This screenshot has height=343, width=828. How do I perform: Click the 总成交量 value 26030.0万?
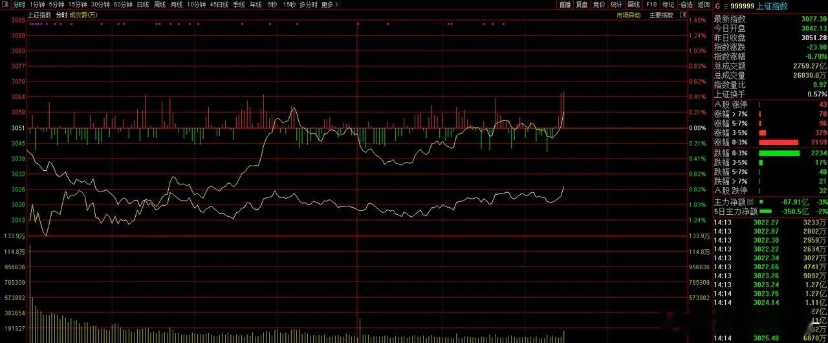pyautogui.click(x=811, y=75)
